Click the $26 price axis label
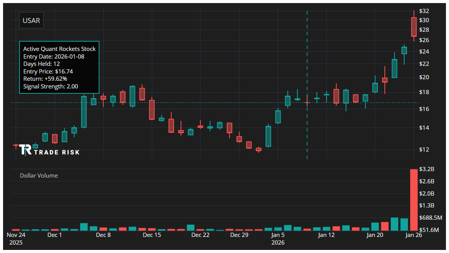Viewport: 449px width, 253px height. point(424,40)
